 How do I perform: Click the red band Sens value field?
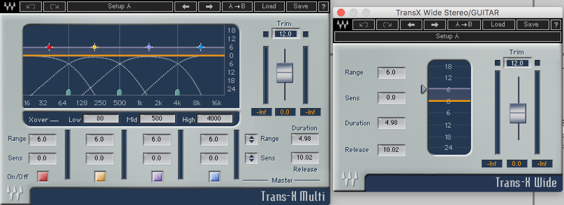coord(43,158)
